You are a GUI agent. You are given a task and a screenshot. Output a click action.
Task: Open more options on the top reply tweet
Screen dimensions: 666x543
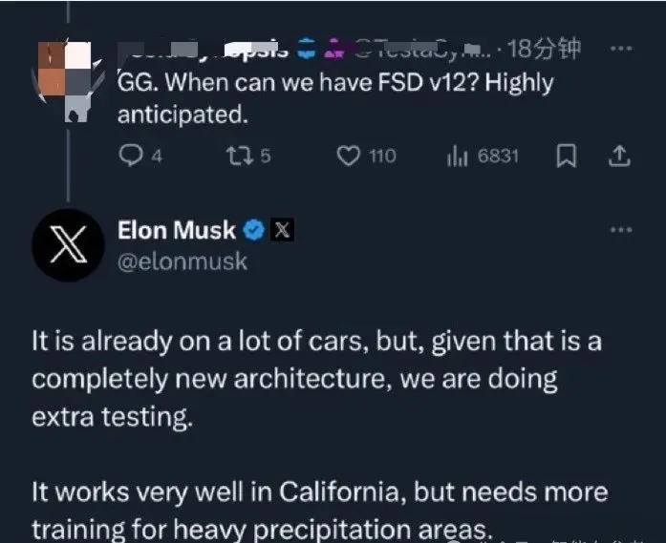point(621,49)
